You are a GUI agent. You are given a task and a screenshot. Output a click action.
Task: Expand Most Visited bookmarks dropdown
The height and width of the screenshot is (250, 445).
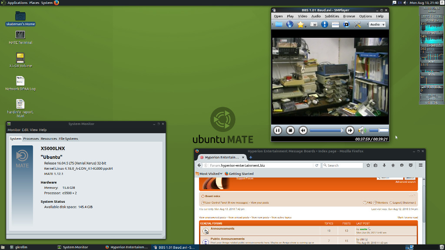[209, 174]
